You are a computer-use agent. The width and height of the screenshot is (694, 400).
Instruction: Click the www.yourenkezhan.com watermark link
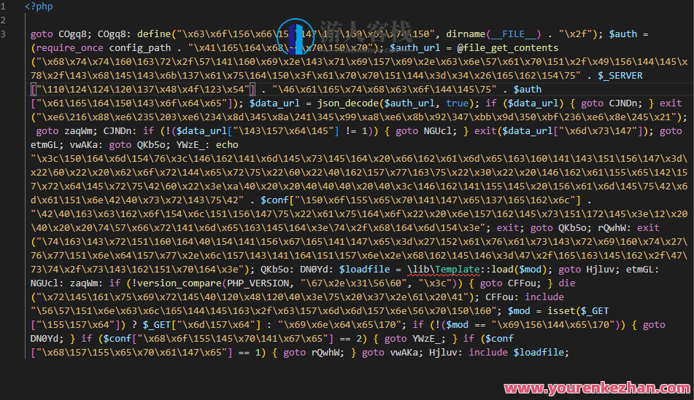[595, 388]
